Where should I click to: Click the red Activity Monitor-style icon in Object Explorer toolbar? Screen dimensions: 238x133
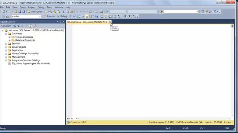click(x=35, y=26)
